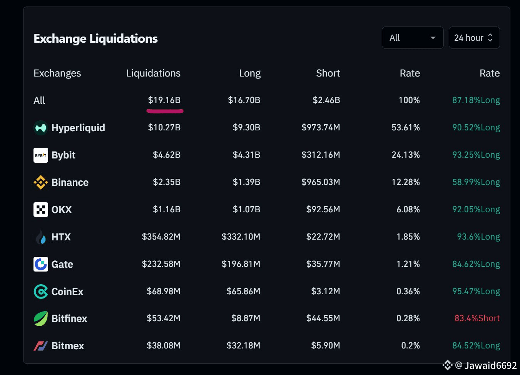520x375 pixels.
Task: Click the Exchanges column header
Action: pos(57,73)
